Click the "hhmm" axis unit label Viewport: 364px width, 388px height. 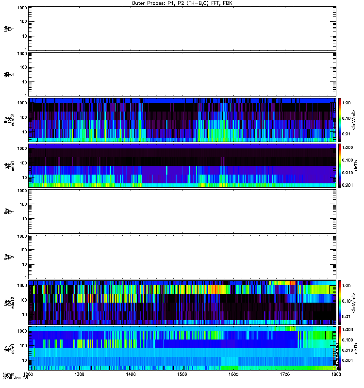click(8, 374)
